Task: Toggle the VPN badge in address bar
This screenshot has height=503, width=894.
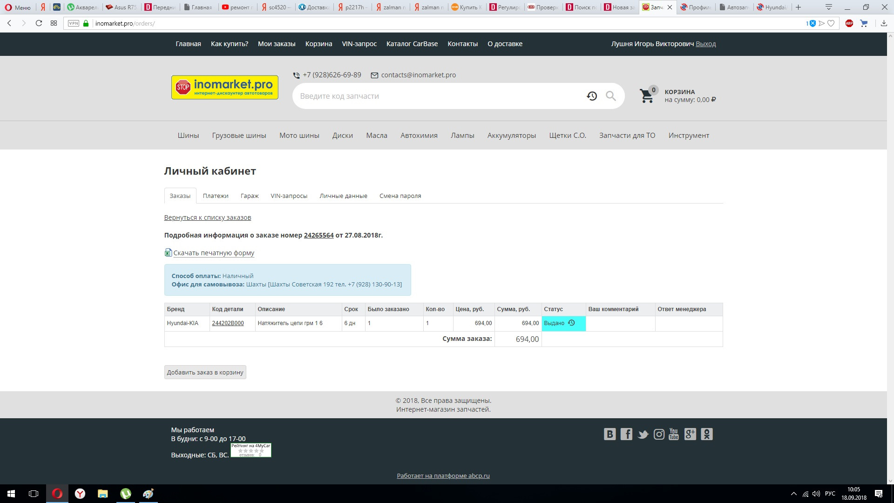Action: (74, 23)
